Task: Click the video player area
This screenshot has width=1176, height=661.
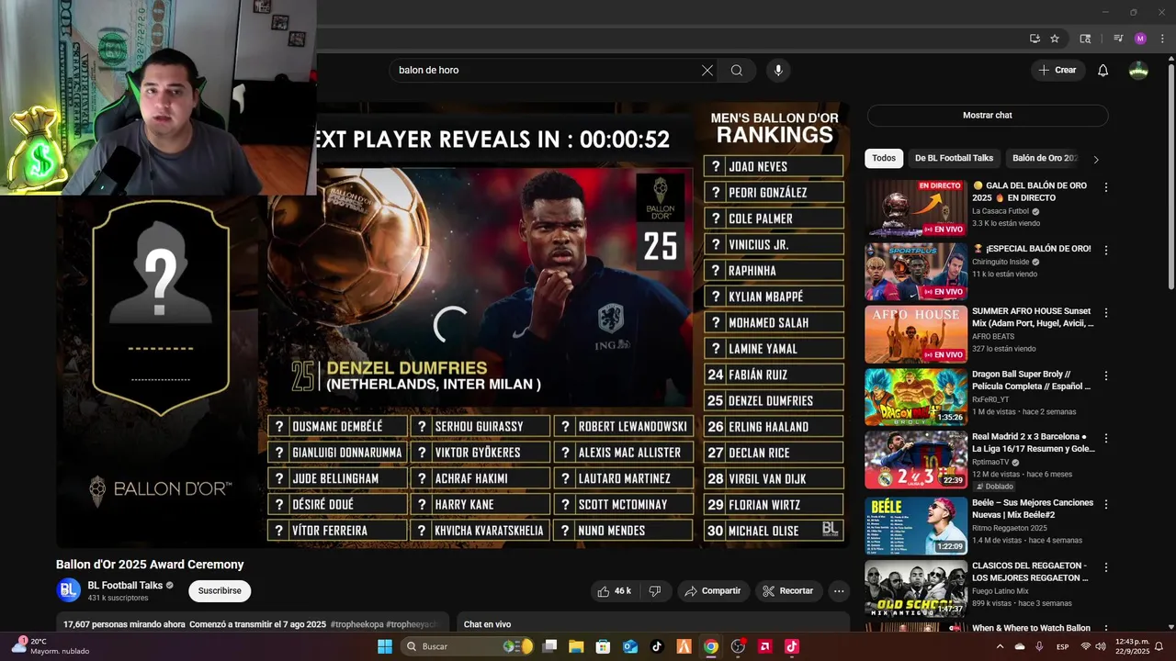Action: (x=452, y=323)
